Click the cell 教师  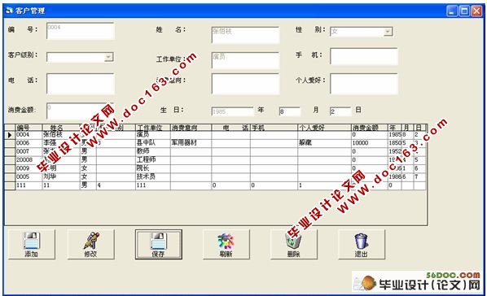coord(153,151)
